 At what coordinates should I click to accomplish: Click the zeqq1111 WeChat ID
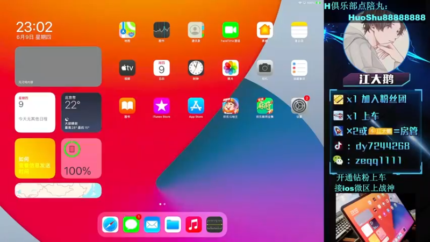378,160
